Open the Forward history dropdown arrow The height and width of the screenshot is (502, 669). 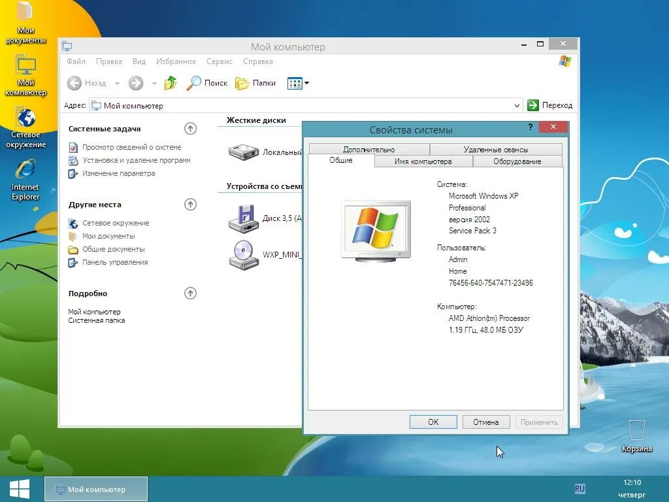pos(154,83)
